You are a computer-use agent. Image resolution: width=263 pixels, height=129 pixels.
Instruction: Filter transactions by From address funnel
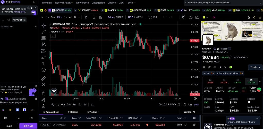(185, 118)
